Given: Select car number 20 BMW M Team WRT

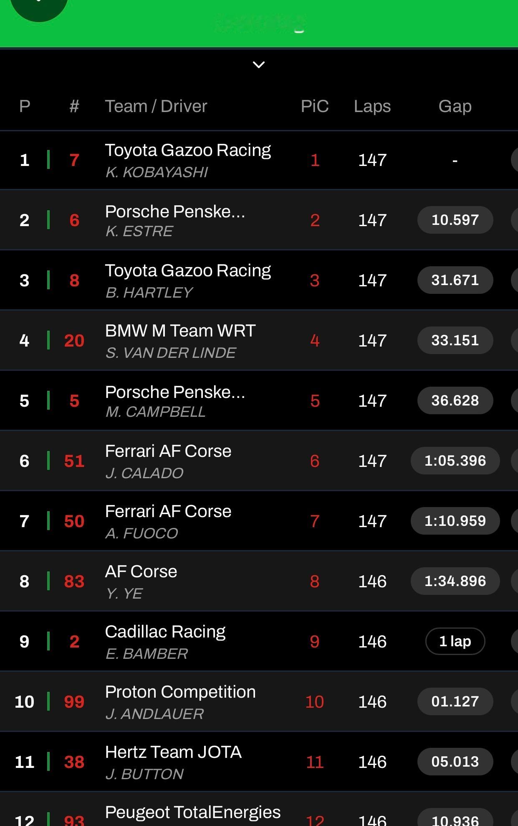Looking at the screenshot, I should (180, 340).
